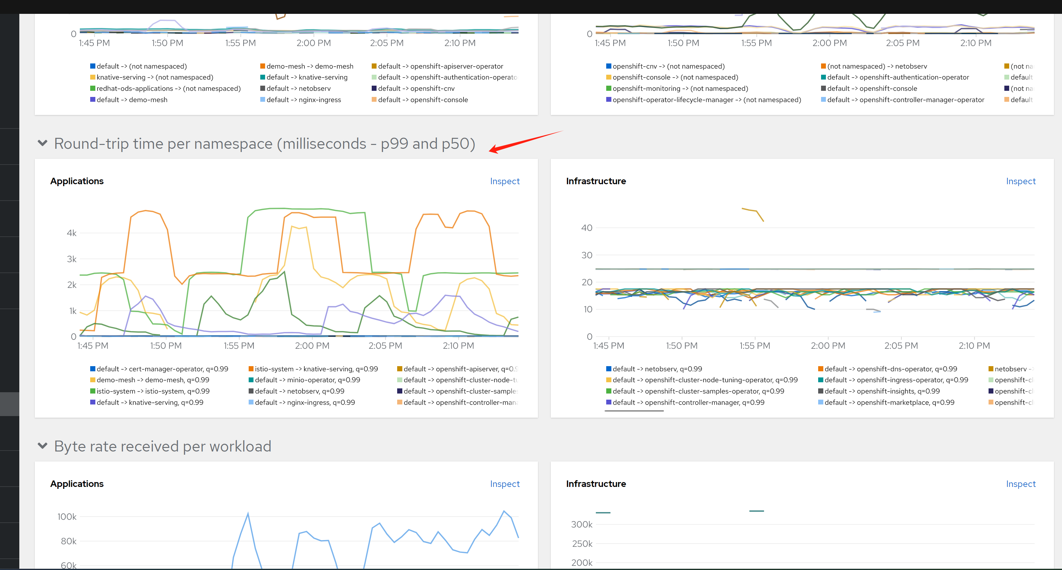The height and width of the screenshot is (570, 1062).
Task: Collapse the Round-trip time per namespace section
Action: [42, 143]
